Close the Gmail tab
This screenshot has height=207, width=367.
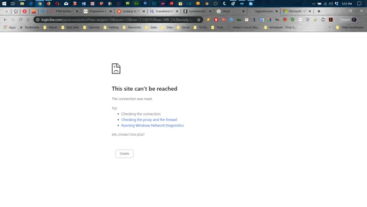pos(243,11)
